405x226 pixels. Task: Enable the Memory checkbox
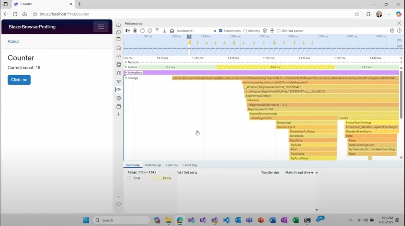tap(245, 31)
